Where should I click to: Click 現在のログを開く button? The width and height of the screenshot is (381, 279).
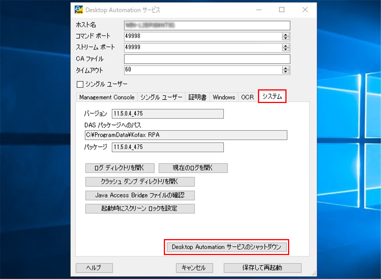[193, 168]
